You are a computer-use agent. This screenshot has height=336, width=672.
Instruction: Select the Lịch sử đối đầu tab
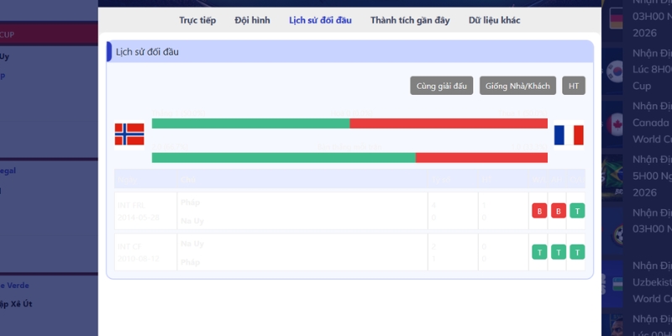click(x=320, y=20)
